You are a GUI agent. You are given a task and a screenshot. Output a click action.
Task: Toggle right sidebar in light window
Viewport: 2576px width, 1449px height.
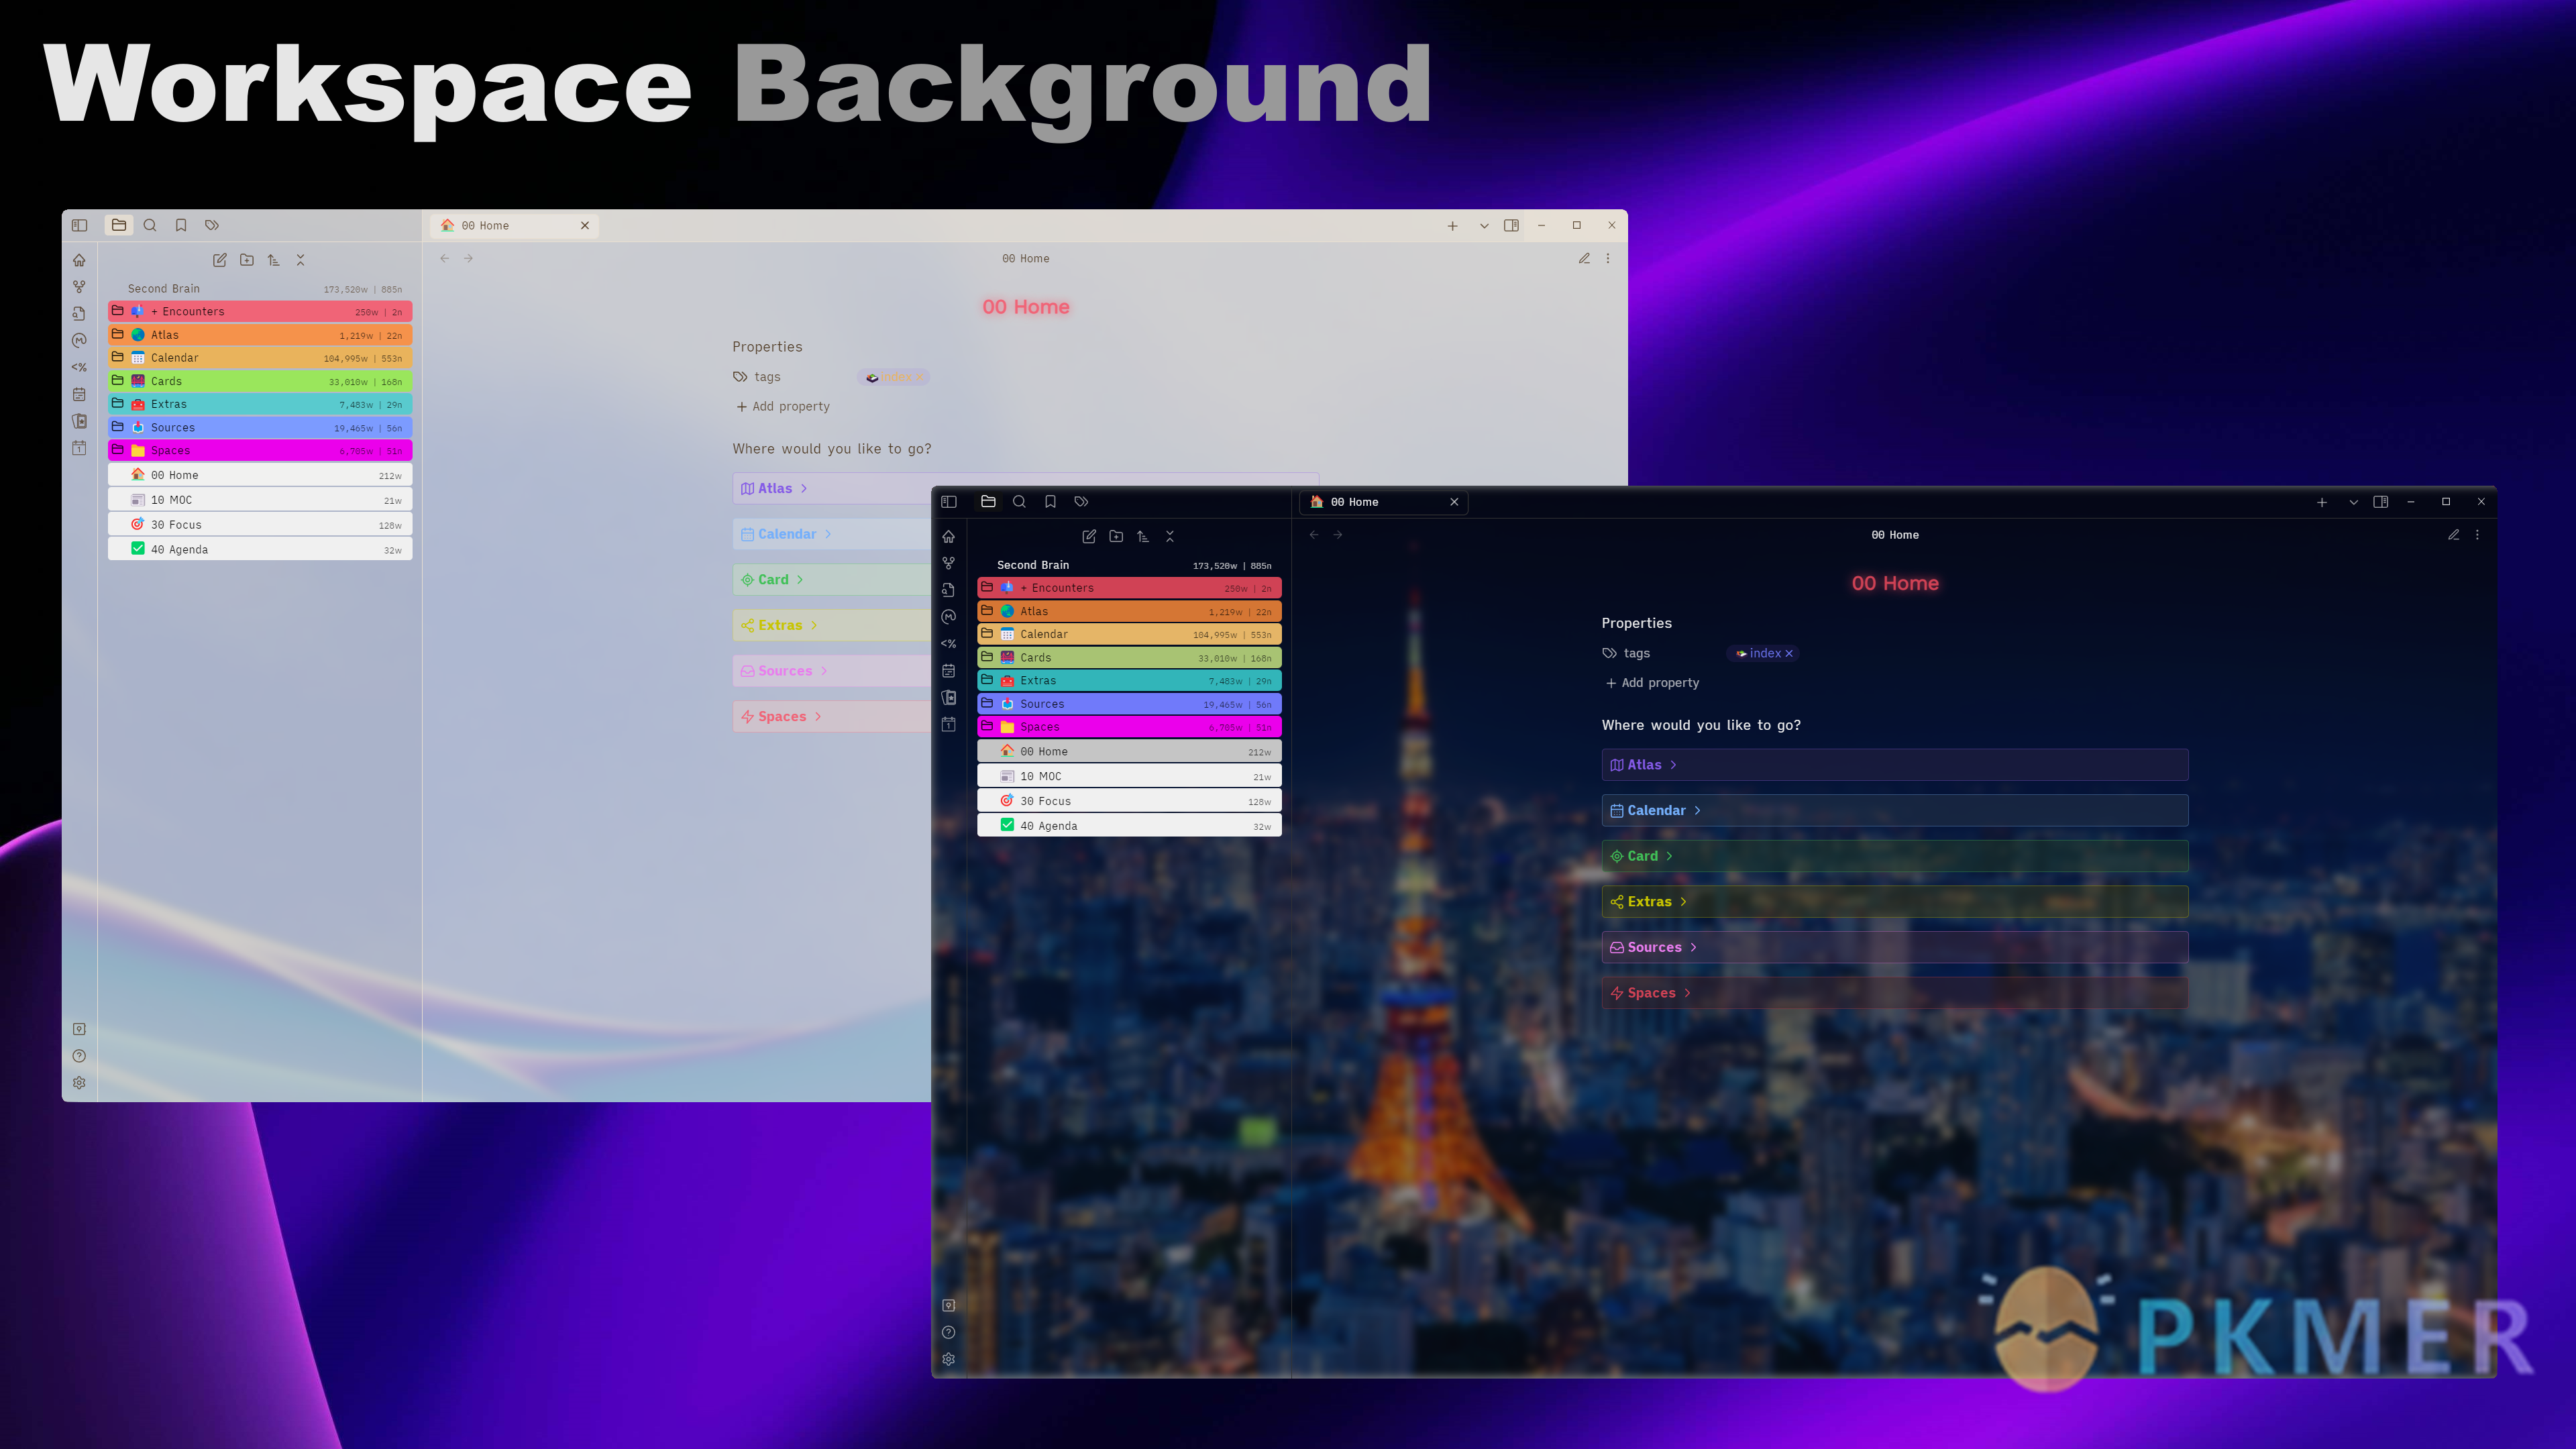point(1511,226)
